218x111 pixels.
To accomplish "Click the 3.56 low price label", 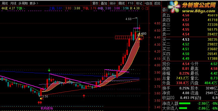I will click(45, 96).
